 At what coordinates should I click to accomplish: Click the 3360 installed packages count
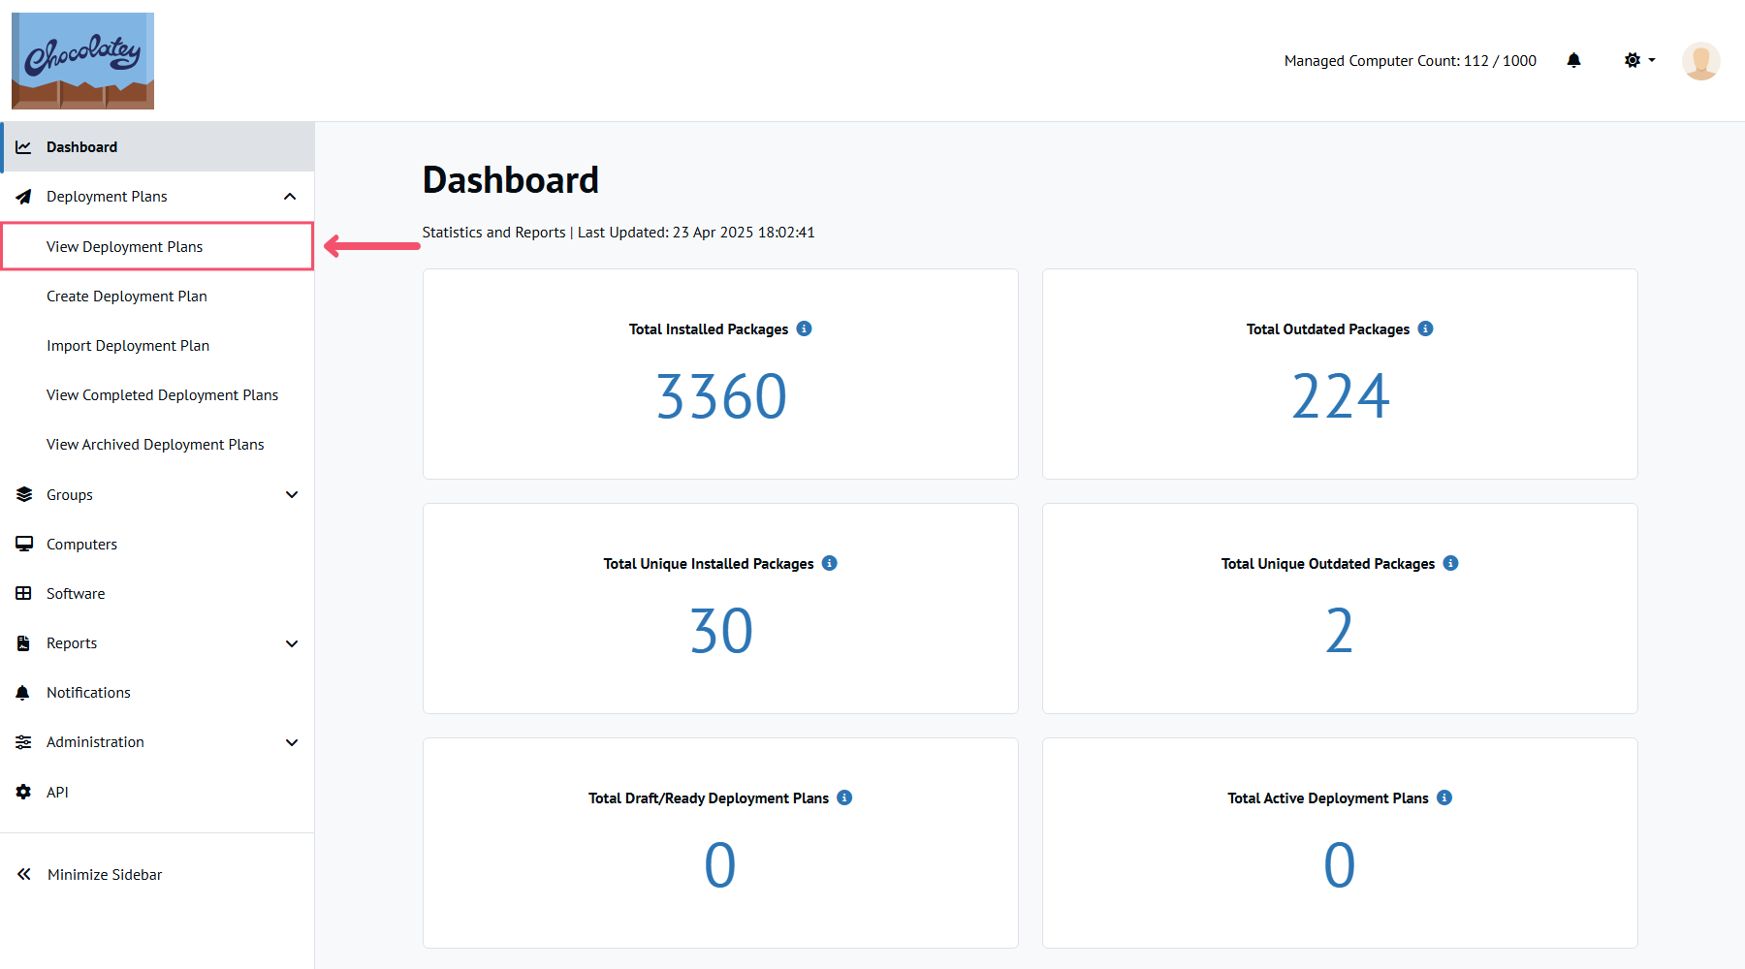[x=721, y=396]
